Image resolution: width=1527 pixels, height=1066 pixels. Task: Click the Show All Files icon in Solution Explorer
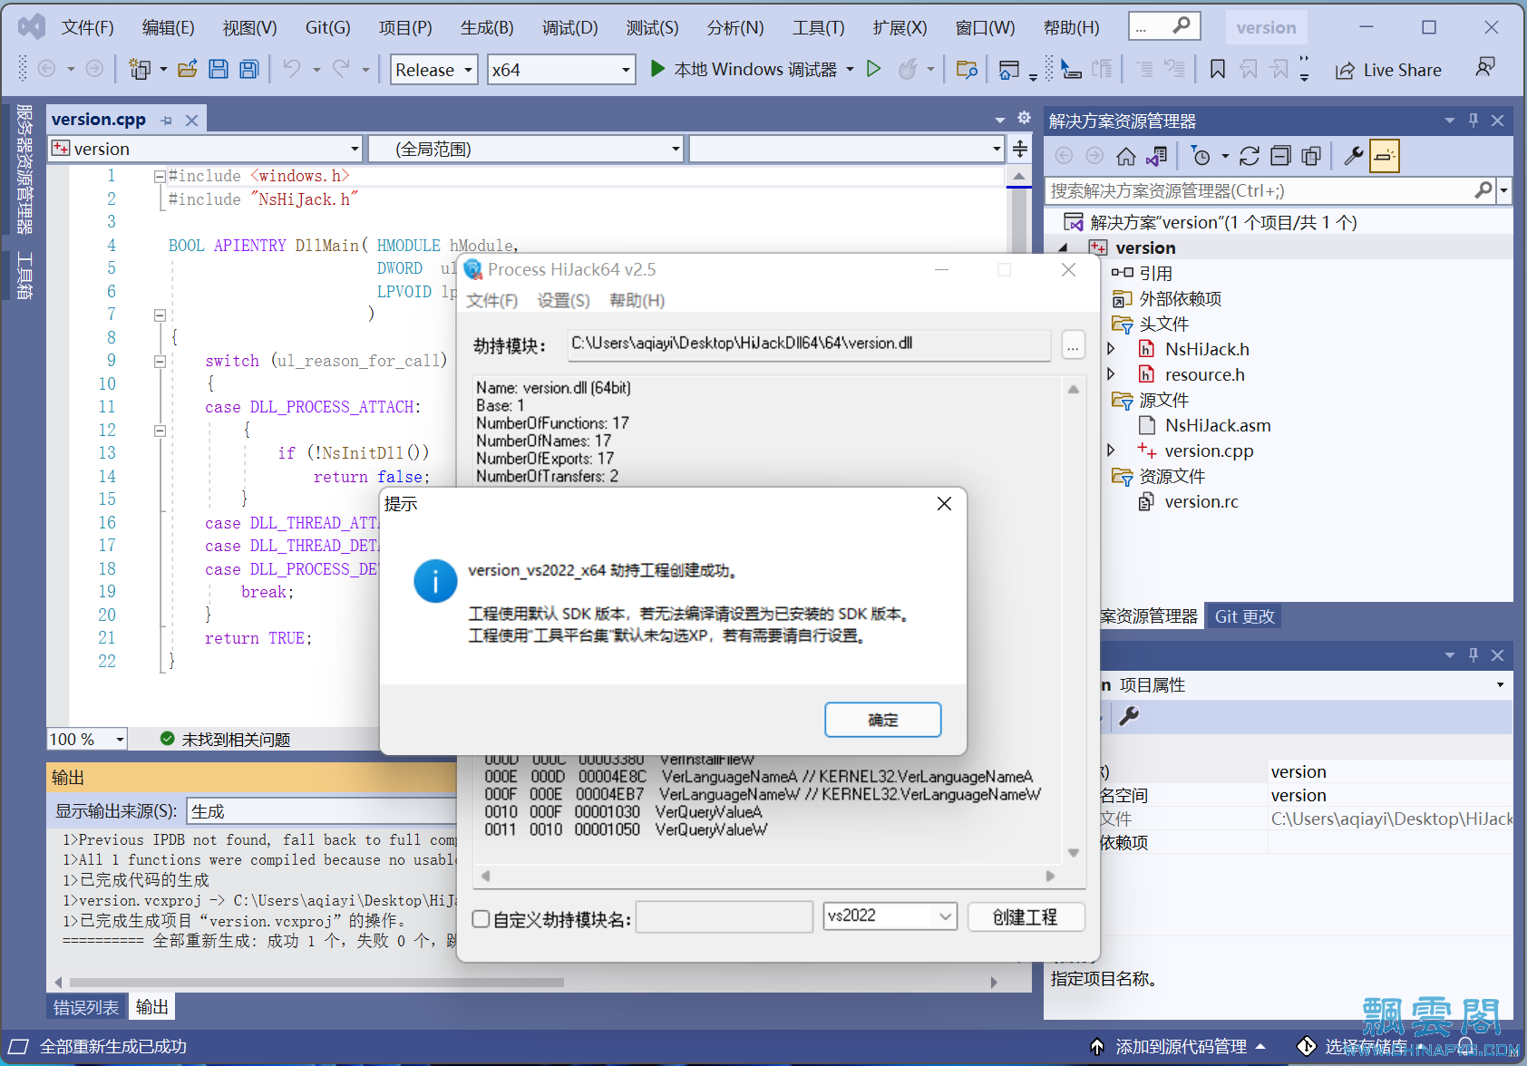[x=1311, y=156]
